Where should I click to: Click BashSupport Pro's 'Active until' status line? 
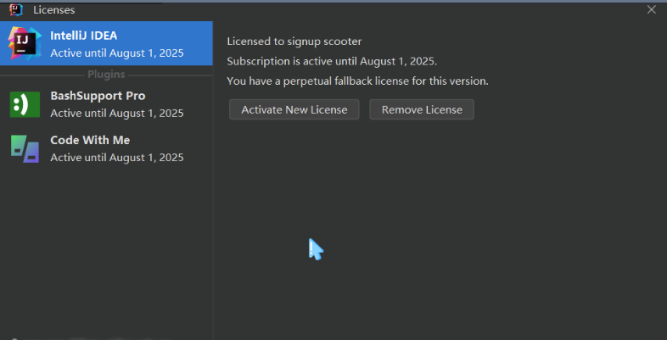click(116, 113)
